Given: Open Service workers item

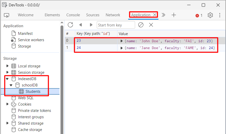Looking at the screenshot, I should click(31, 40).
